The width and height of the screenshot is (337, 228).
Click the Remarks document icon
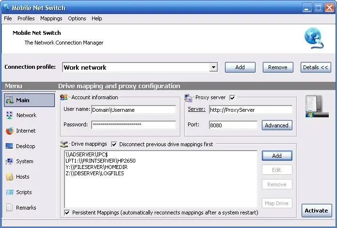10,207
